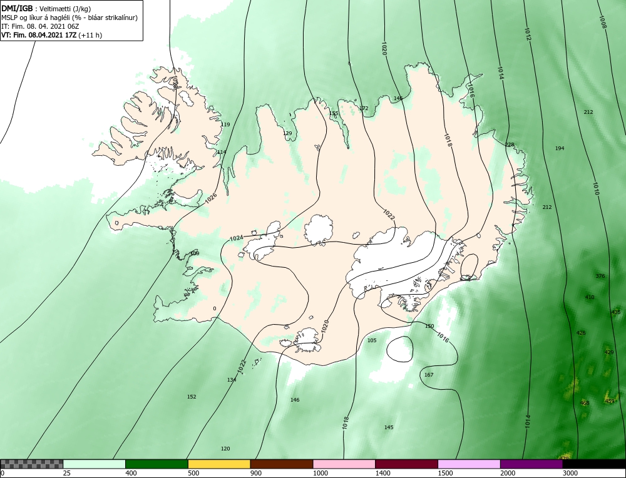Click the black legend swatch
The image size is (626, 478).
[593, 464]
